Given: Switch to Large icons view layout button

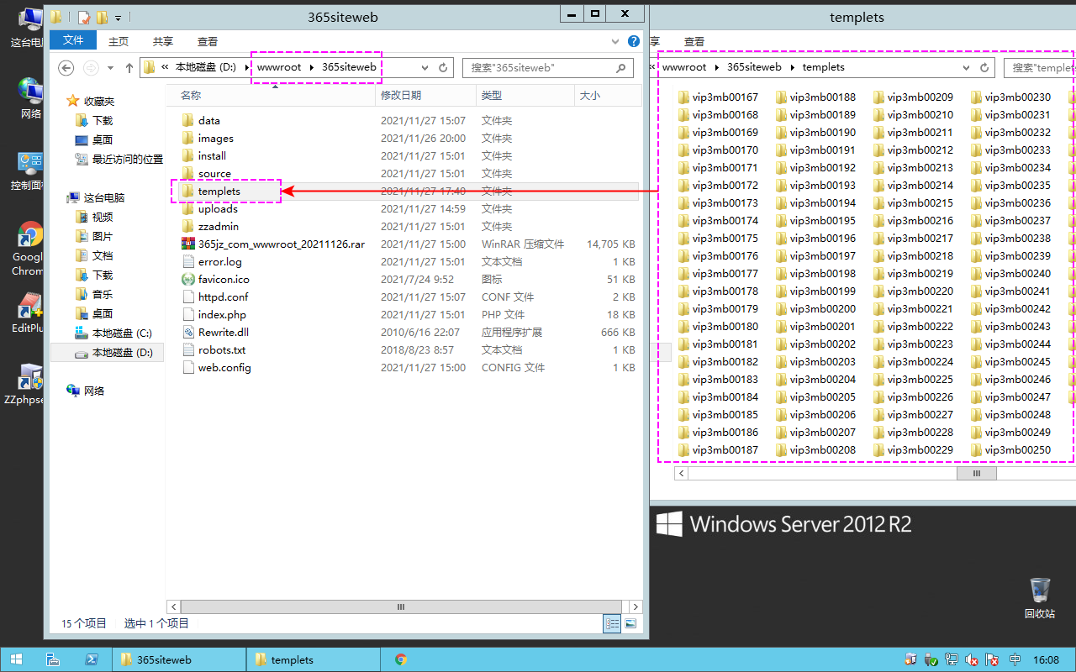Looking at the screenshot, I should 630,623.
